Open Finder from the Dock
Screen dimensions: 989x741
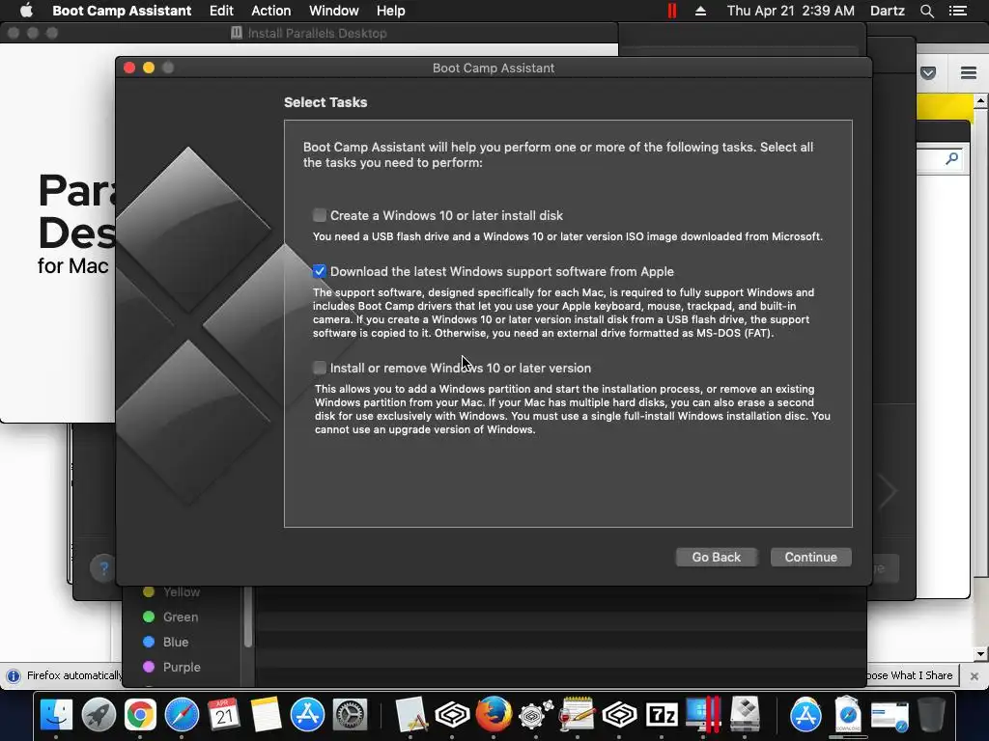[56, 715]
